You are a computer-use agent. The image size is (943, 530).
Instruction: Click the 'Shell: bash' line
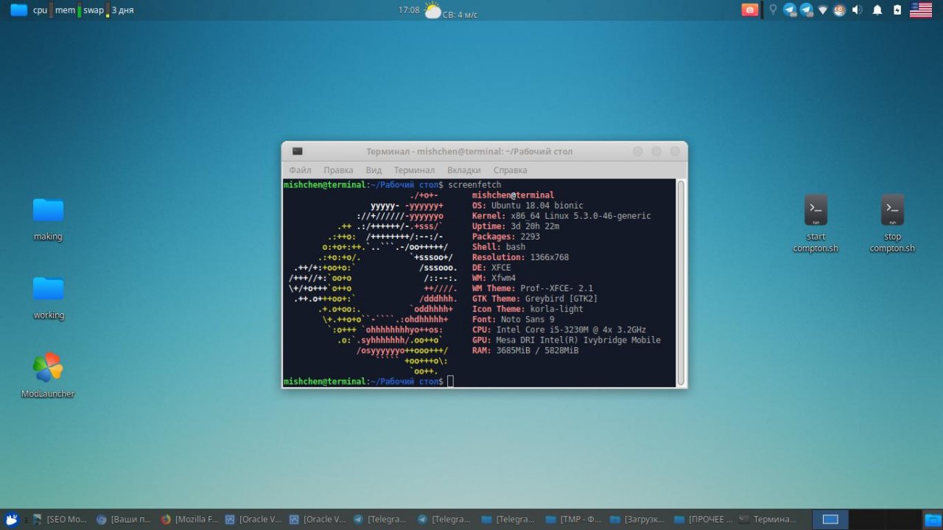click(x=499, y=247)
